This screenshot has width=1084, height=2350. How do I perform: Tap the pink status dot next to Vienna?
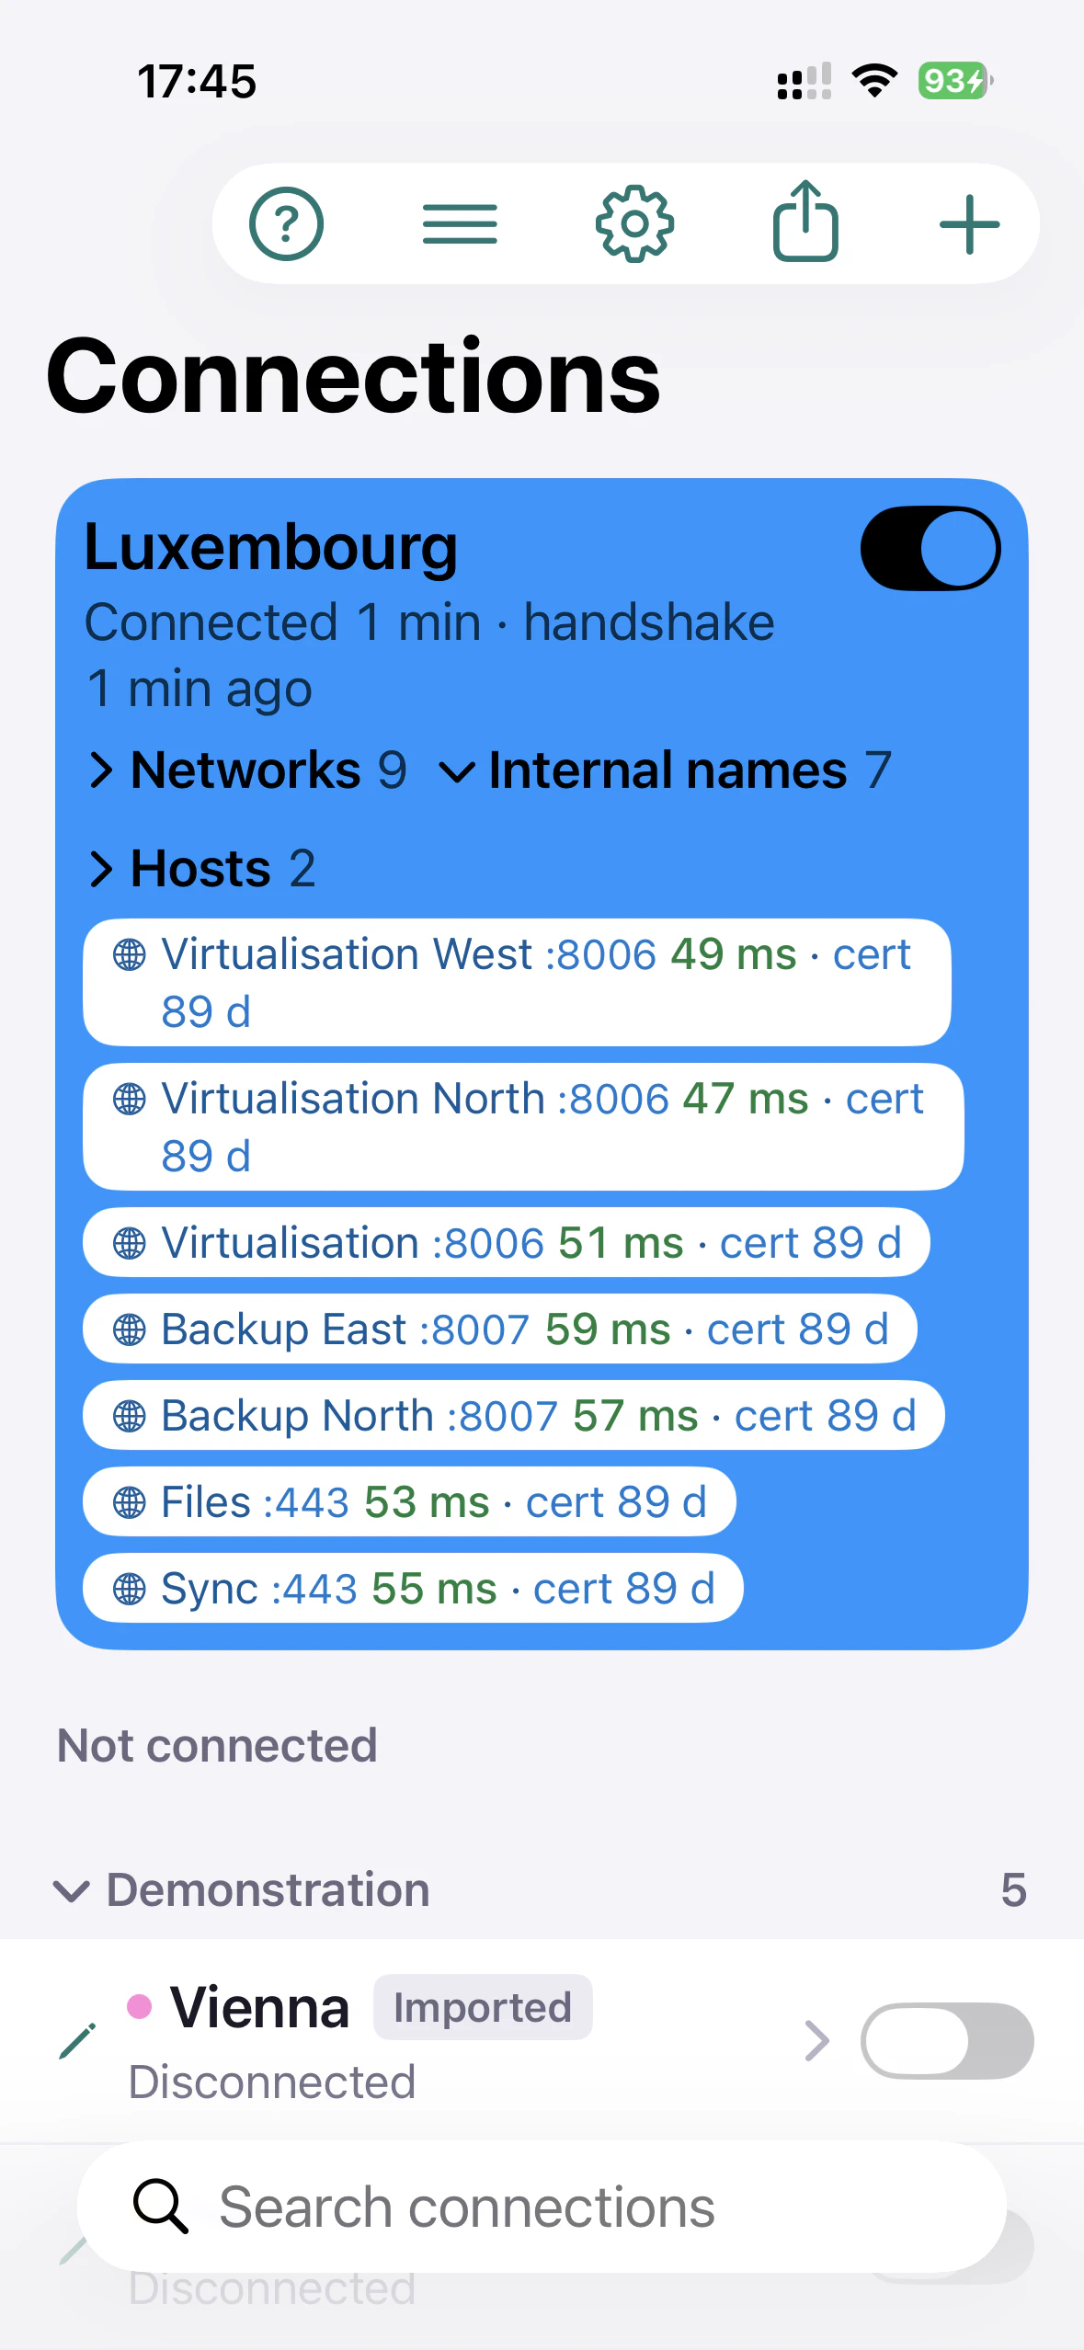(x=139, y=2006)
